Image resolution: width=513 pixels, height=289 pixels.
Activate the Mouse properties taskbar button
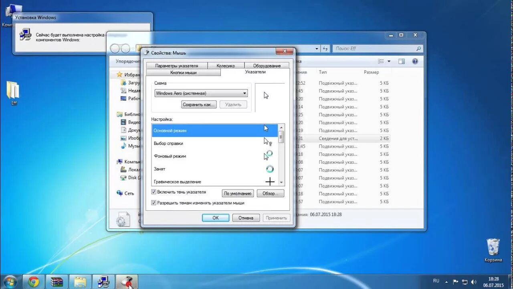(x=127, y=282)
